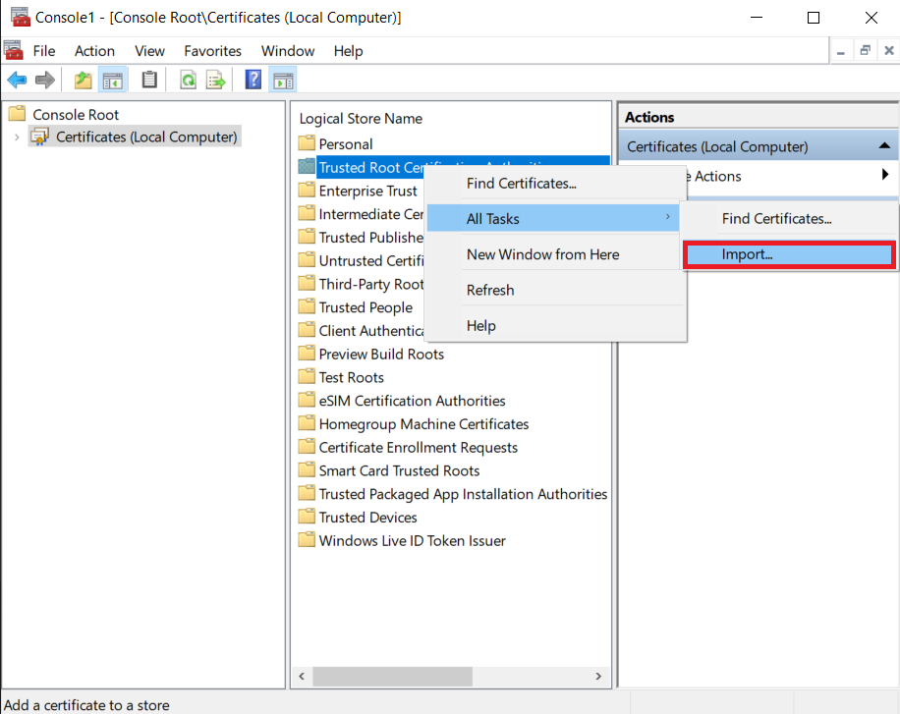The width and height of the screenshot is (900, 714).
Task: Choose Import... from All Tasks submenu
Action: [x=789, y=254]
